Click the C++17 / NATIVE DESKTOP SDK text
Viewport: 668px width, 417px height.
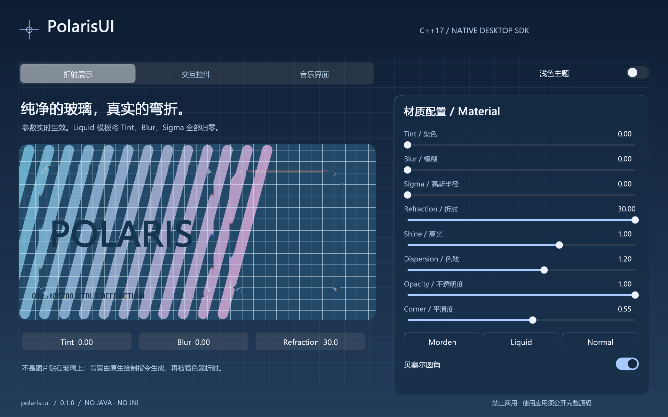tap(474, 31)
